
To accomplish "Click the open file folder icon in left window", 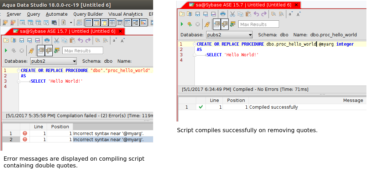I will coord(6,40).
